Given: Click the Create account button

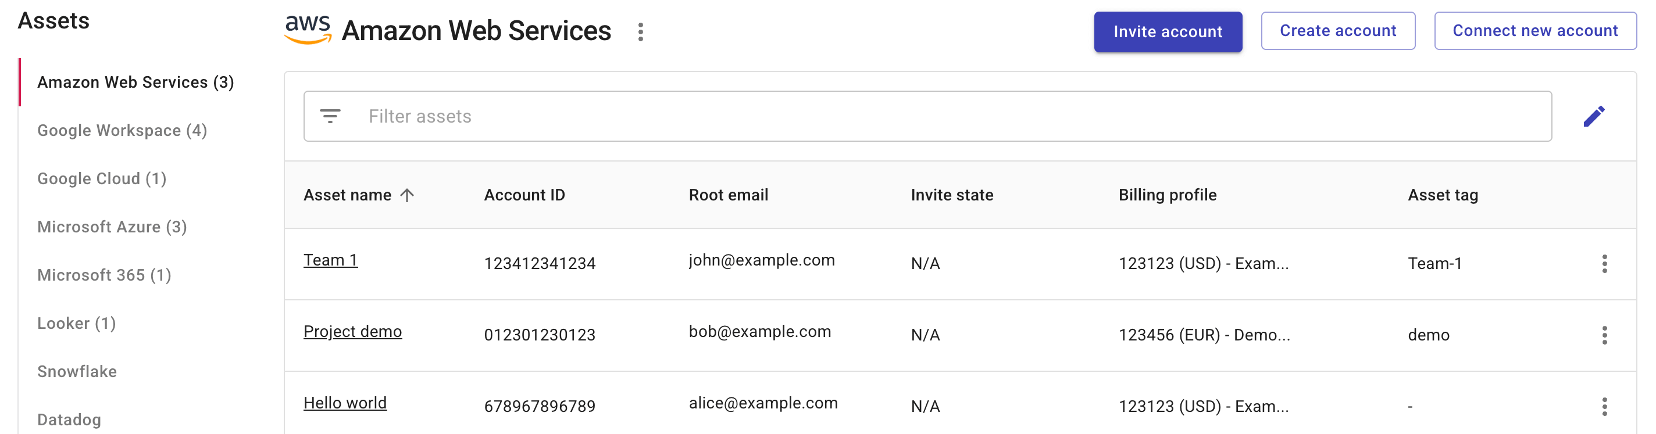Looking at the screenshot, I should 1337,31.
